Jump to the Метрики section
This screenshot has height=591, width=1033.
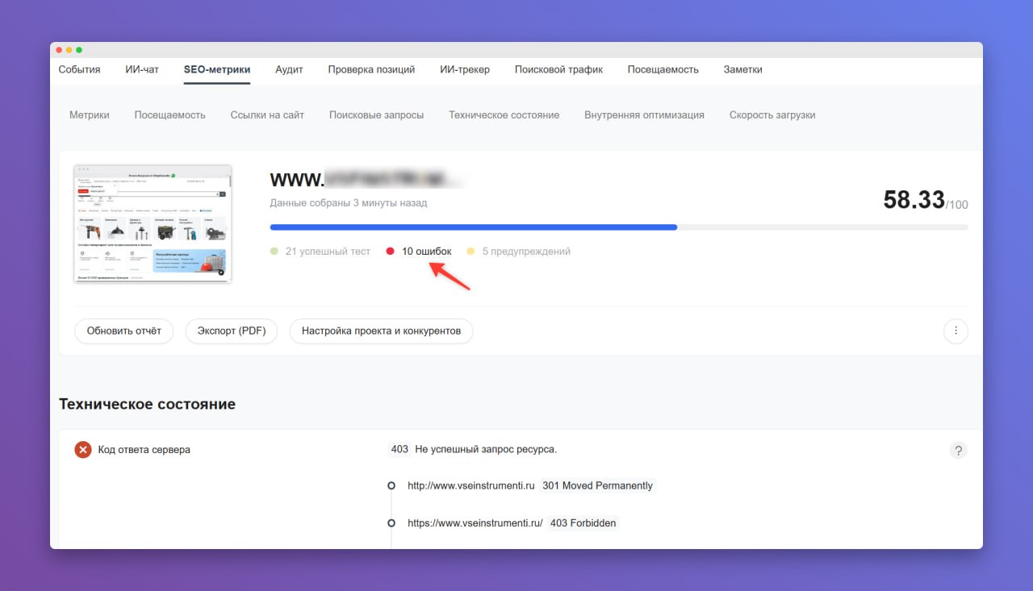click(x=90, y=115)
